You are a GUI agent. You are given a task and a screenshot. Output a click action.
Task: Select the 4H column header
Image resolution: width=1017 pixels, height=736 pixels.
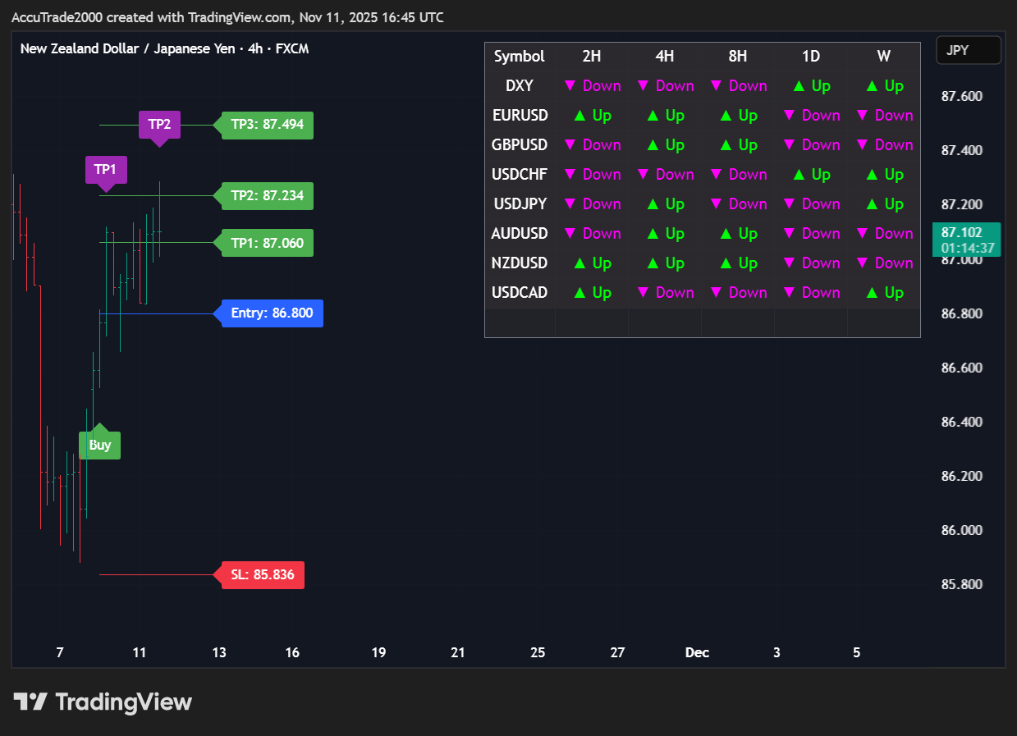tap(664, 57)
